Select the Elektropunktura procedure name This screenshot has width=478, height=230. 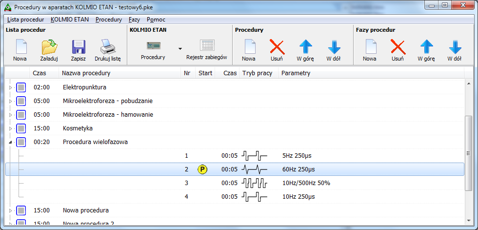(x=84, y=87)
